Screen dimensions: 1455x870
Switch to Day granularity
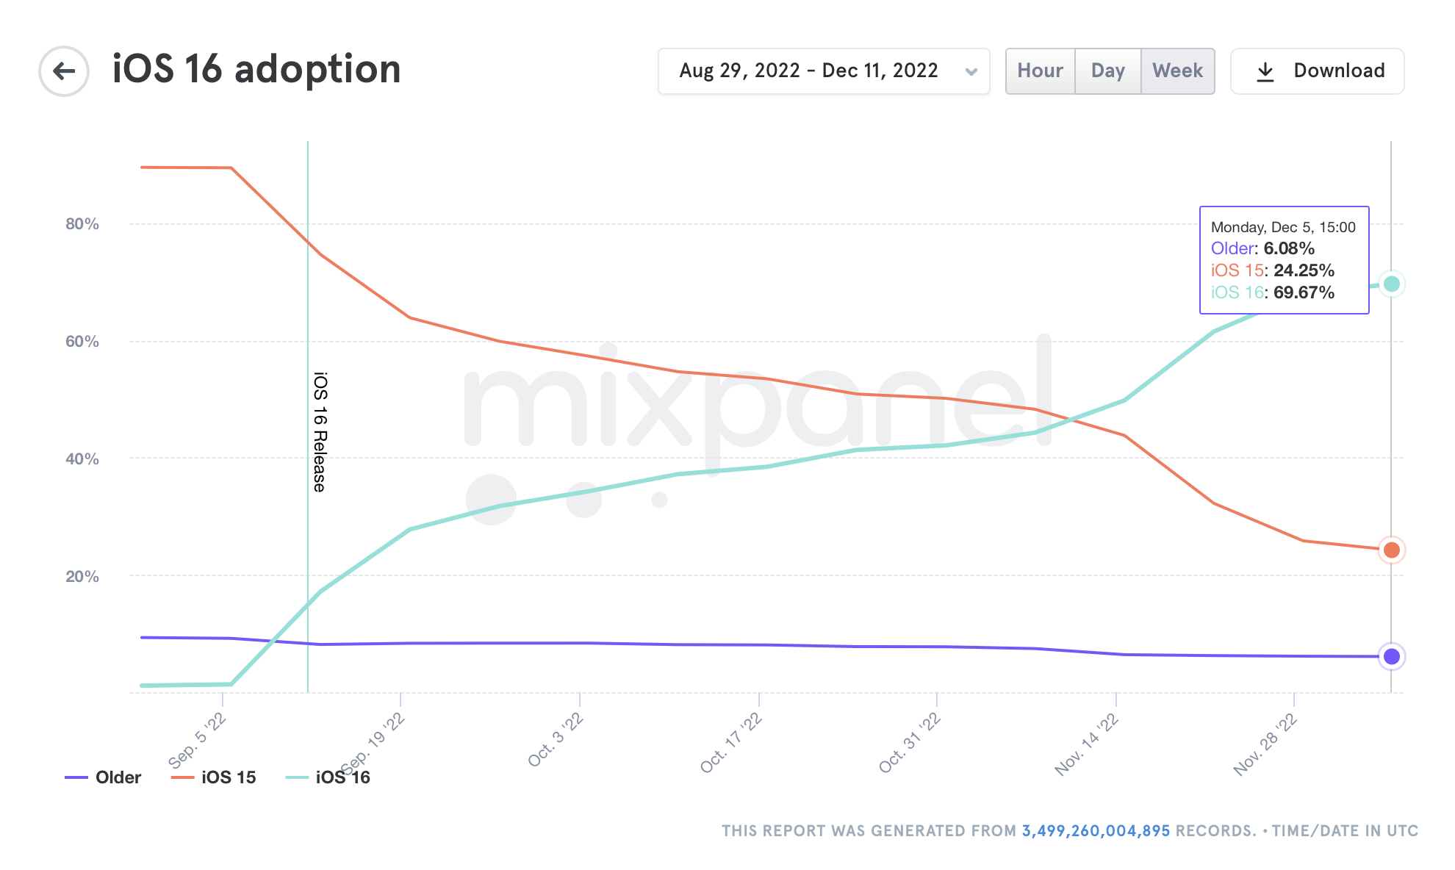pyautogui.click(x=1107, y=71)
